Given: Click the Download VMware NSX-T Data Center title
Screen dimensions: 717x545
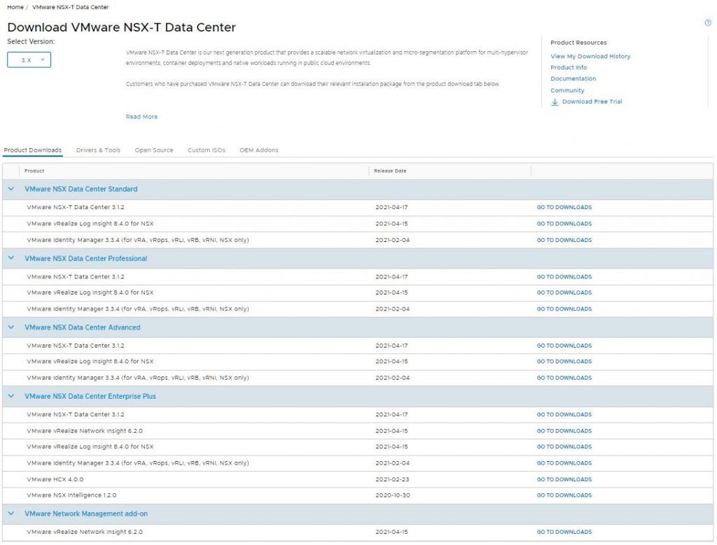Looking at the screenshot, I should tap(122, 27).
